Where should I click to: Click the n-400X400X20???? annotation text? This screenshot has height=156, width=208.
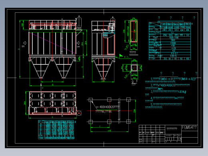[x=108, y=107]
